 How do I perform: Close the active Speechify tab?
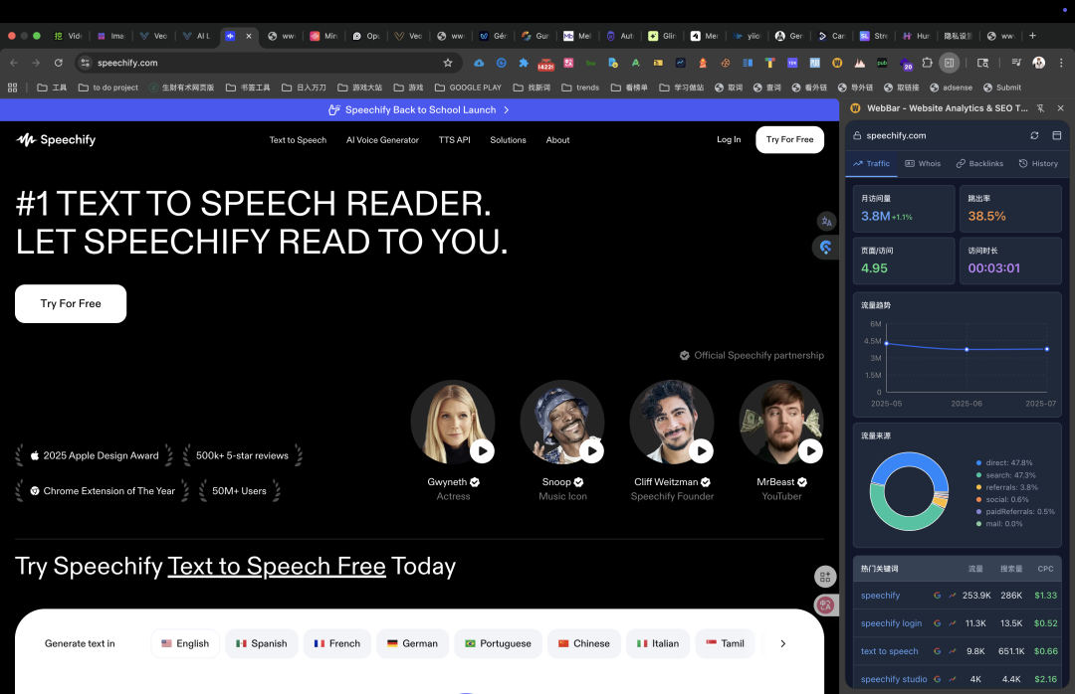tap(248, 37)
